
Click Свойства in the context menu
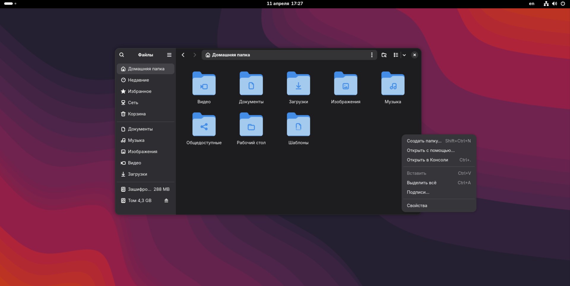[x=417, y=205]
